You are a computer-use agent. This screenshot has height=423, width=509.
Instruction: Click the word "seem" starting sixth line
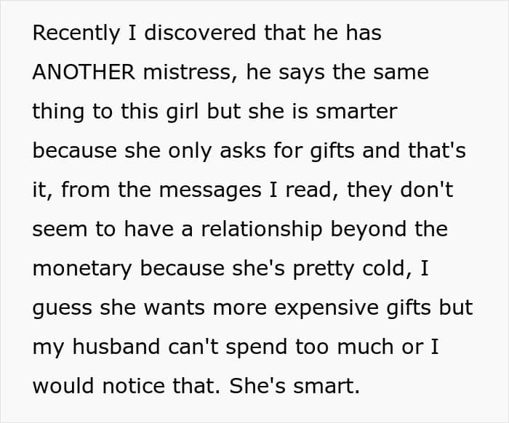tap(60, 230)
